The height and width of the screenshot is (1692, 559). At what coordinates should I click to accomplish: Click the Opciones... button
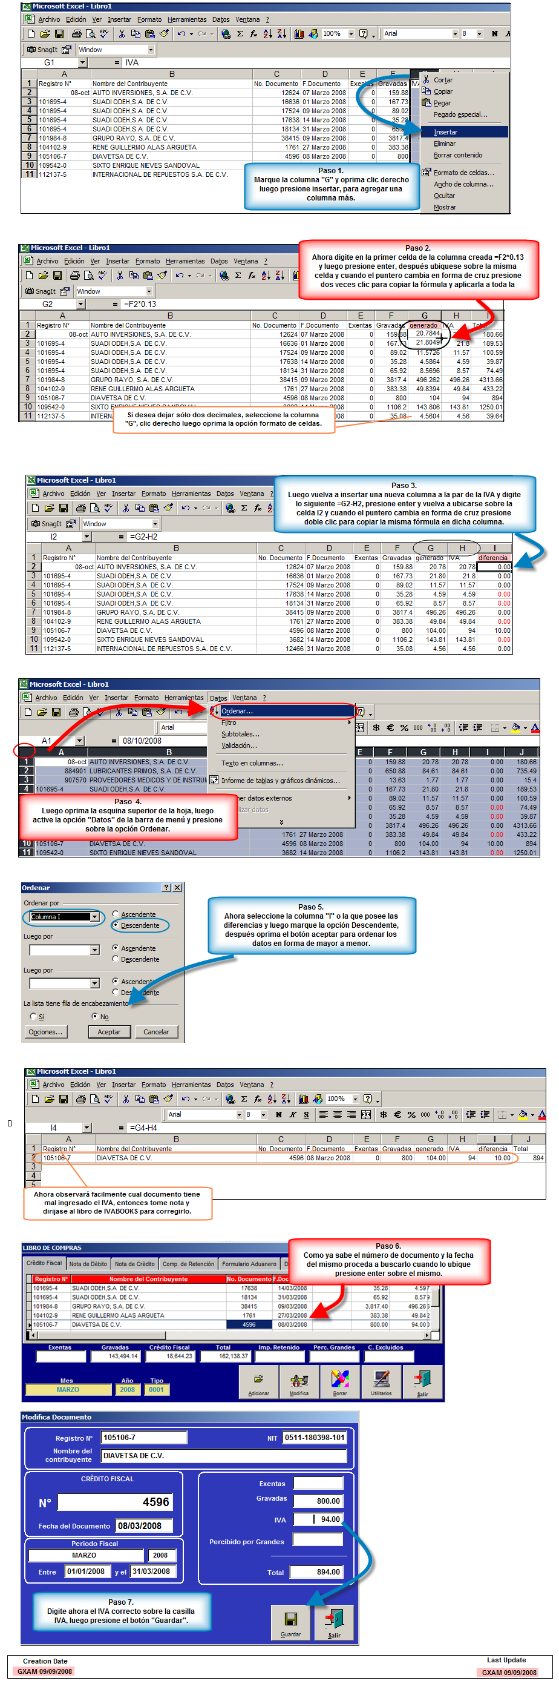point(45,1032)
